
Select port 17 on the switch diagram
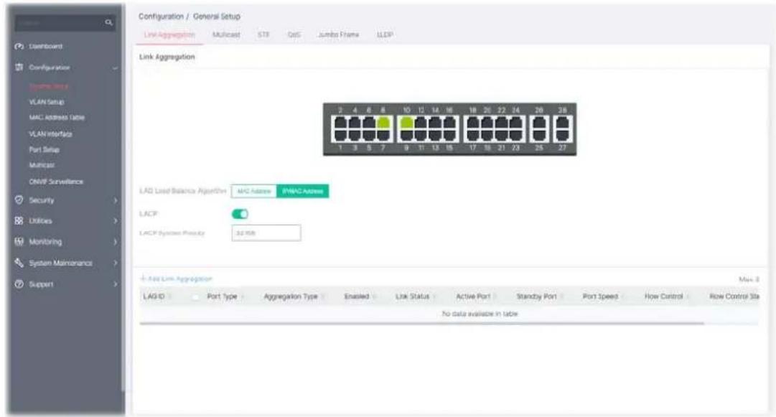pos(473,134)
